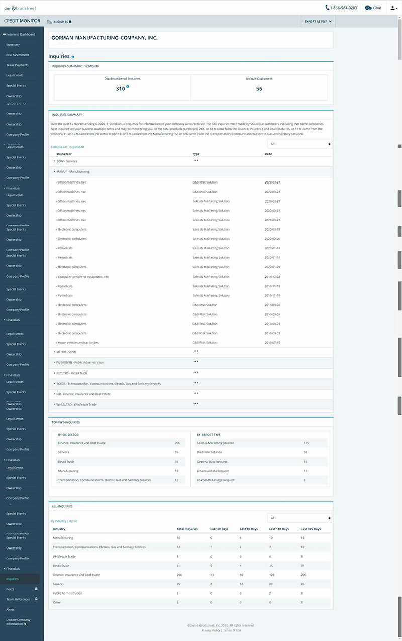Open the Terms of Use link
The width and height of the screenshot is (402, 641).
(x=232, y=630)
